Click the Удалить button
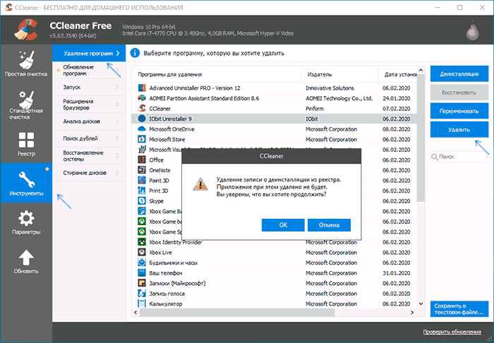494x343 pixels. pyautogui.click(x=459, y=129)
